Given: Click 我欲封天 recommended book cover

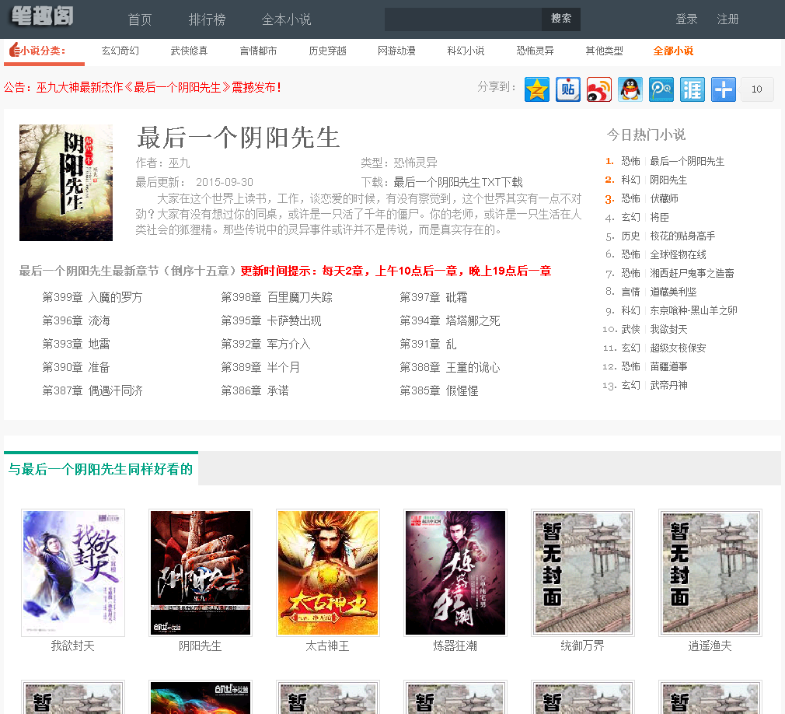Looking at the screenshot, I should pos(73,572).
